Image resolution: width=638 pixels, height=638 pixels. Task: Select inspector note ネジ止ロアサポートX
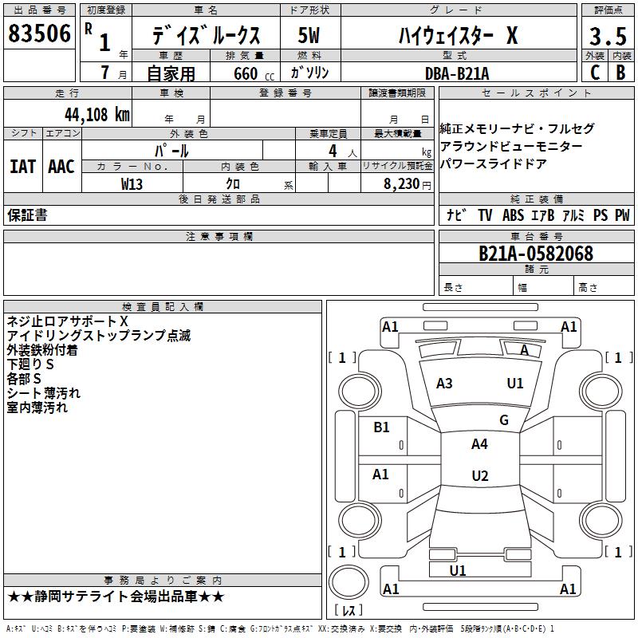point(67,321)
